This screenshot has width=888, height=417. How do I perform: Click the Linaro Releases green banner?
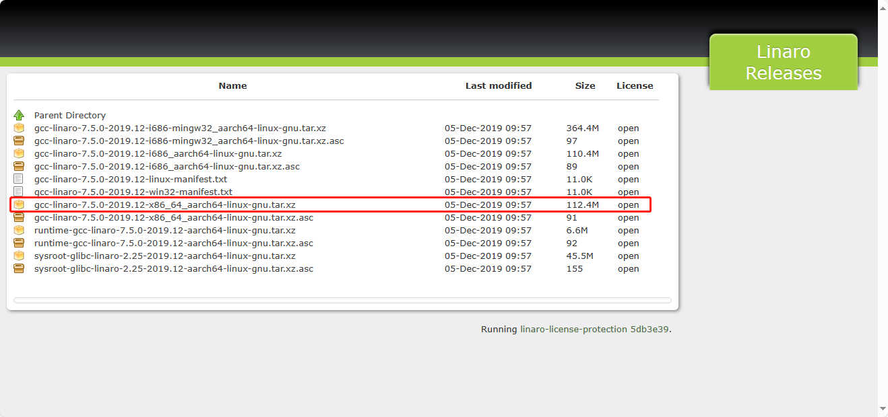point(784,62)
